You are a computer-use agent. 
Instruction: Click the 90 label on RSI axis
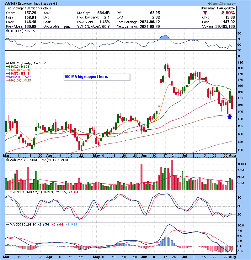pos(239,34)
